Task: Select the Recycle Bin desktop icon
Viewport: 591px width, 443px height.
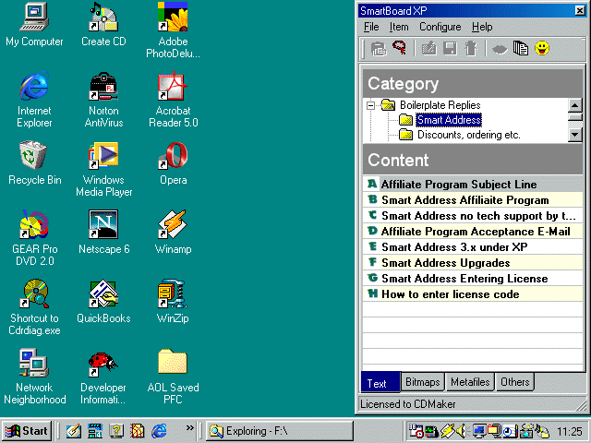Action: tap(34, 162)
